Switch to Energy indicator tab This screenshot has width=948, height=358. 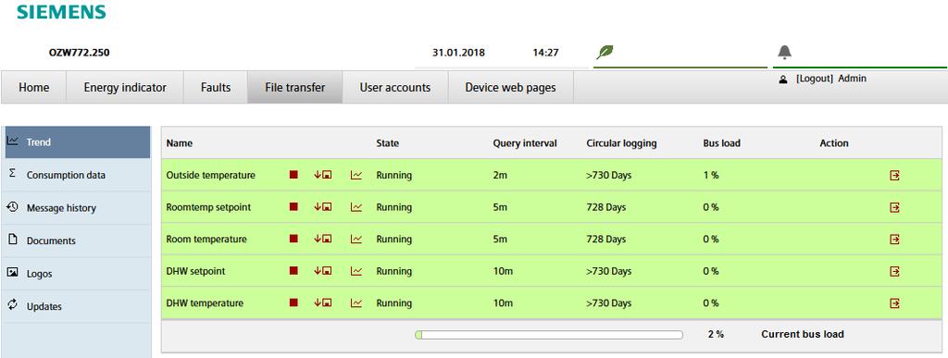[x=125, y=88]
